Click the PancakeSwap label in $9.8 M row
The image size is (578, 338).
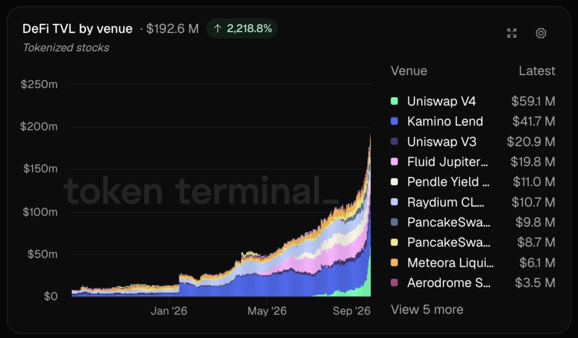(449, 222)
